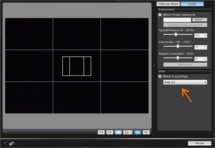Click the Faire pivoter slider handle
This screenshot has width=215, height=148.
pos(178,46)
